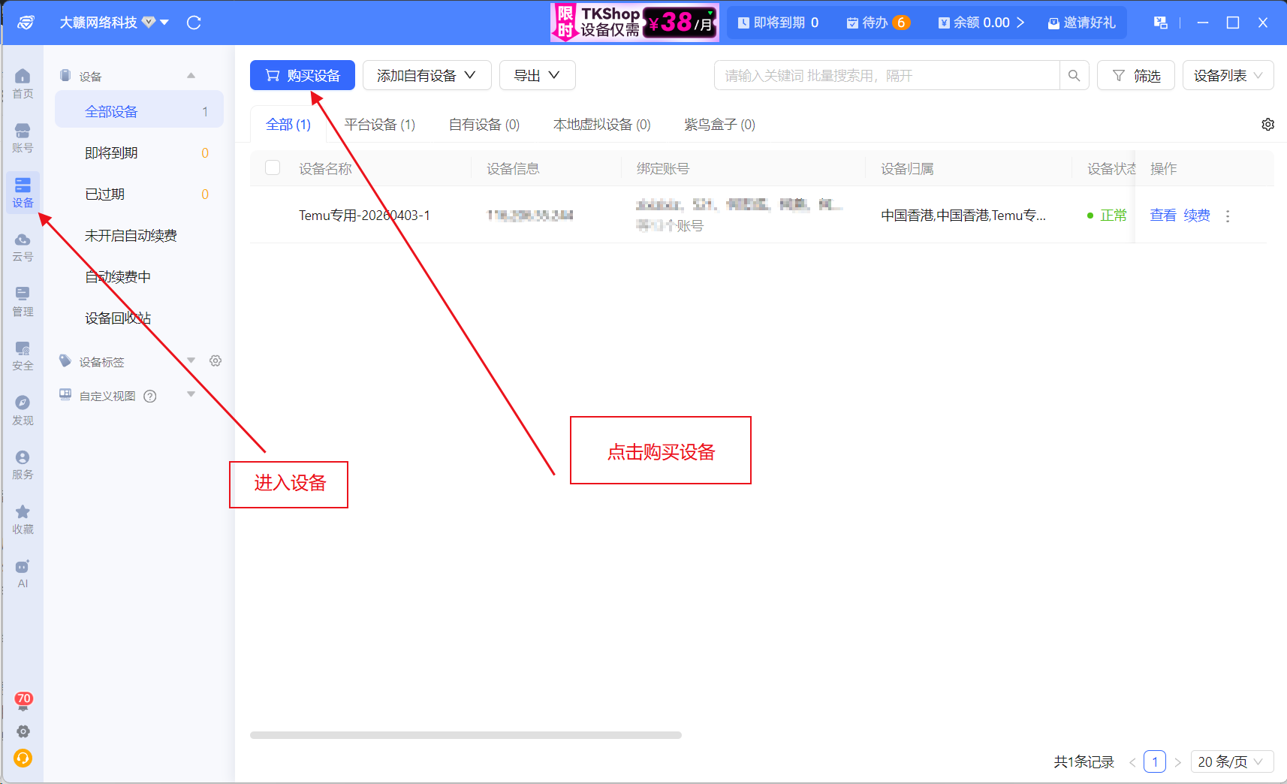Screen dimensions: 1287x784
Task: Open the table column settings gear
Action: tap(1267, 125)
